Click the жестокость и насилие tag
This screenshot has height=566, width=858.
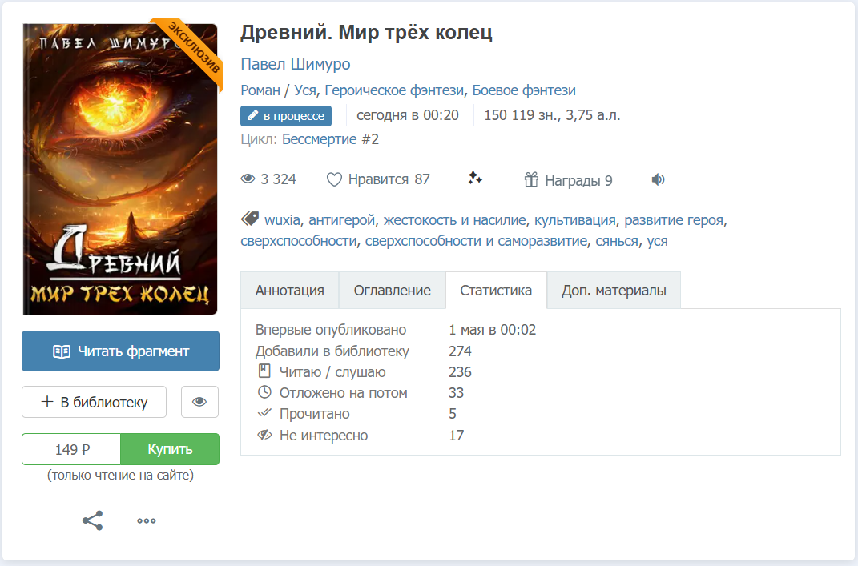pyautogui.click(x=454, y=220)
